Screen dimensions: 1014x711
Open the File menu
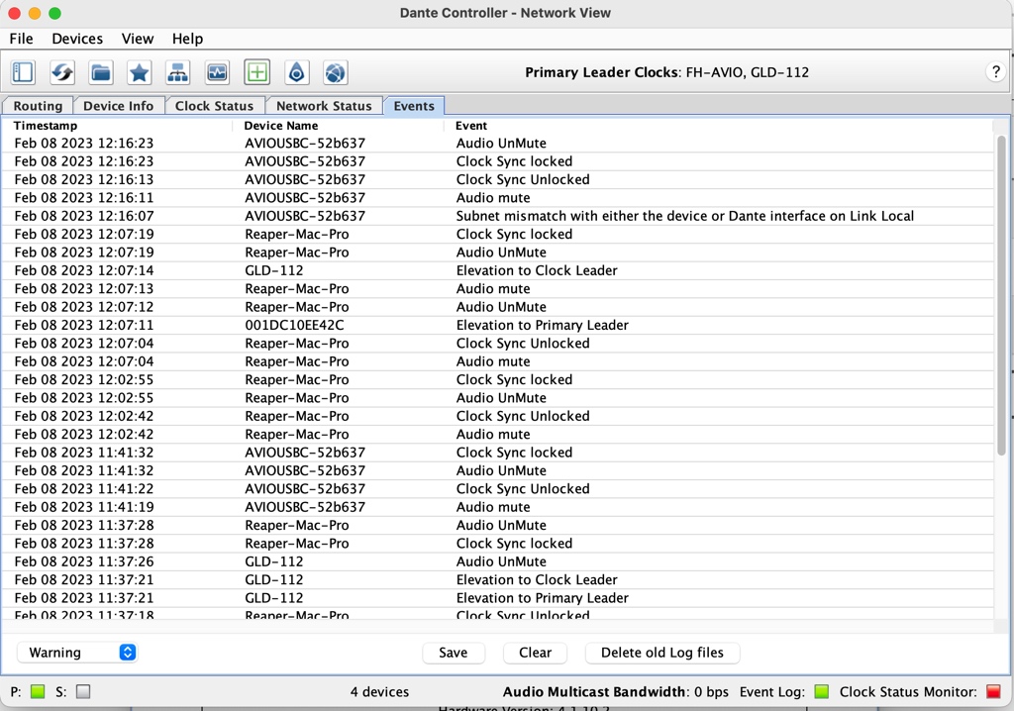point(22,39)
